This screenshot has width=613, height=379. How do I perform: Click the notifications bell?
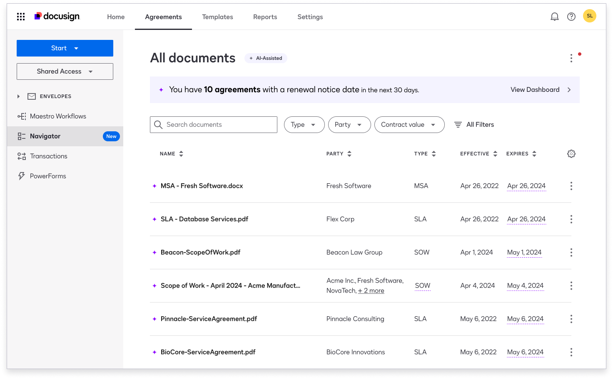click(x=554, y=16)
